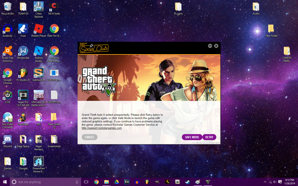Screen dimensions: 298x186
Task: Click the microphone icon in the search bar
Action: point(77,182)
